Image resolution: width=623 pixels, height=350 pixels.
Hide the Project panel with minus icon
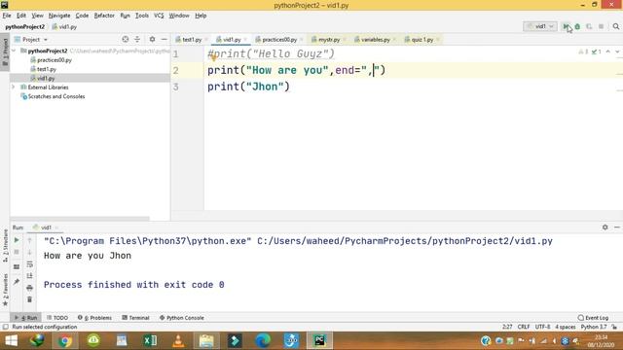point(165,39)
